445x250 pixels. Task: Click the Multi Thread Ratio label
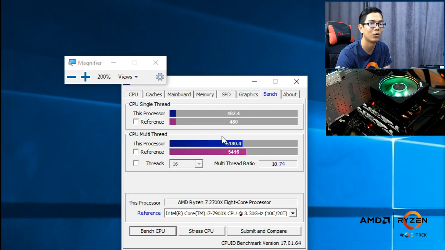pos(234,164)
